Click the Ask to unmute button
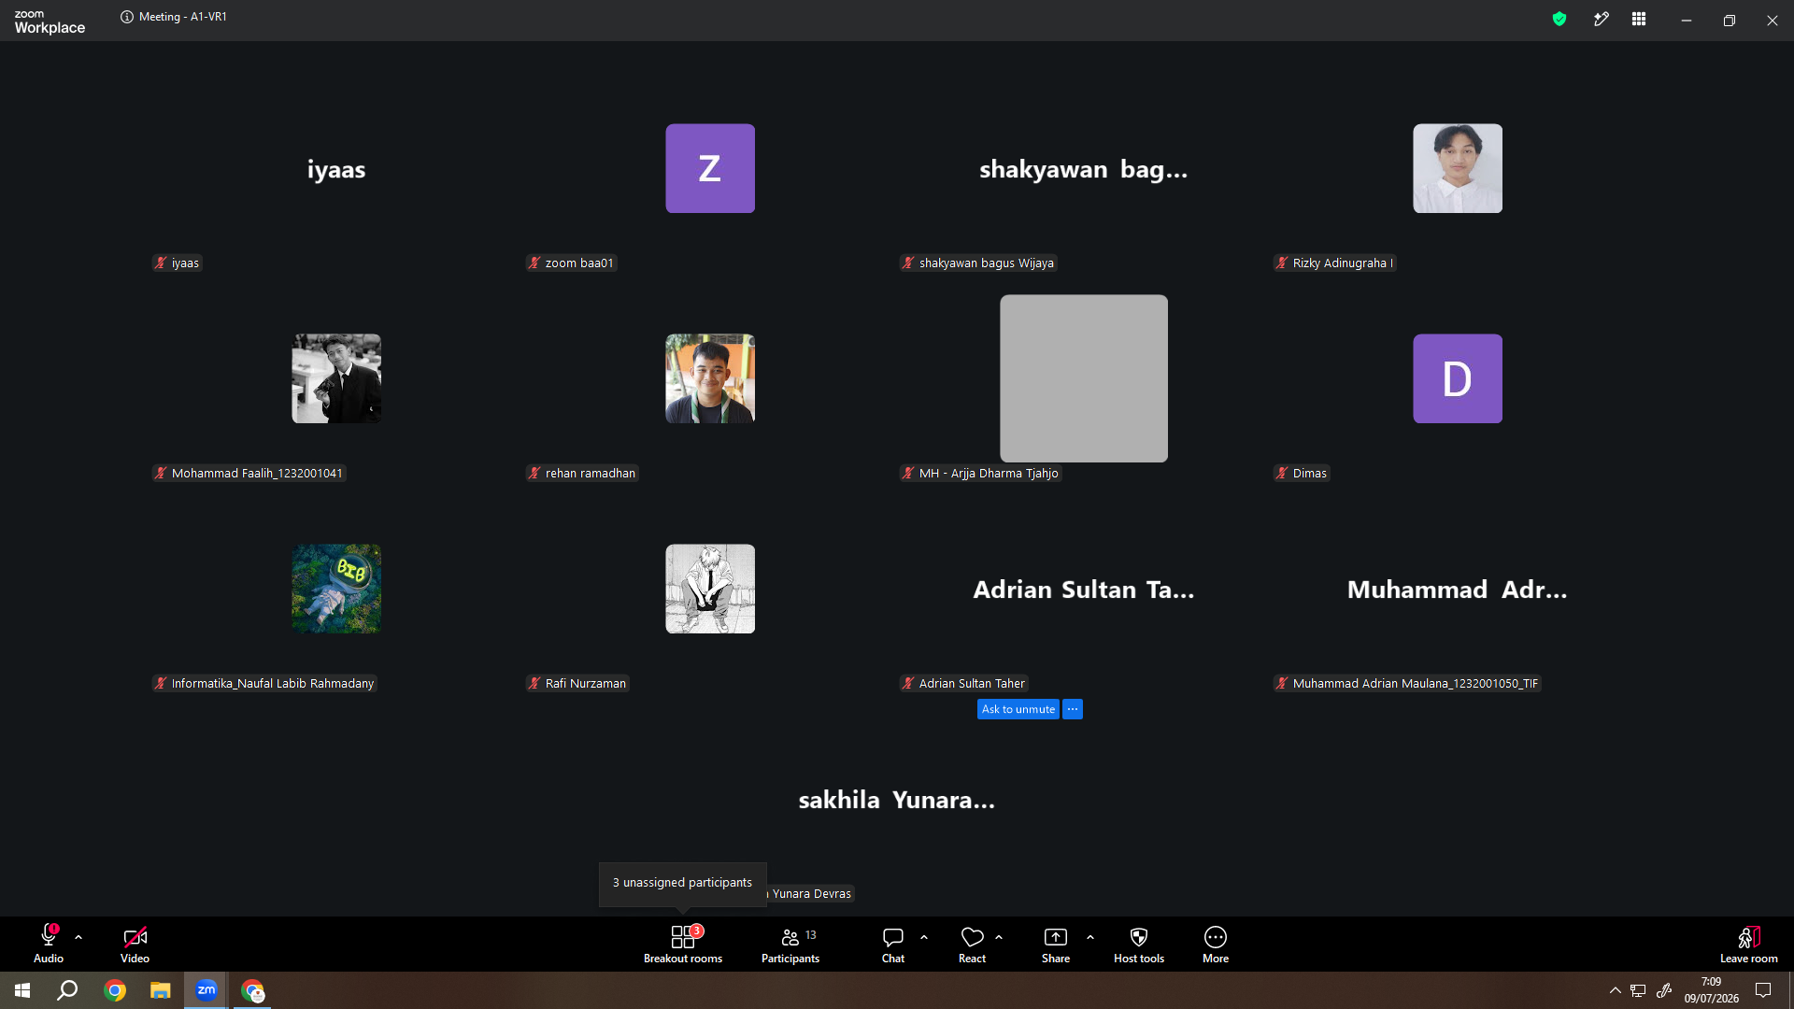This screenshot has height=1009, width=1794. [x=1018, y=709]
